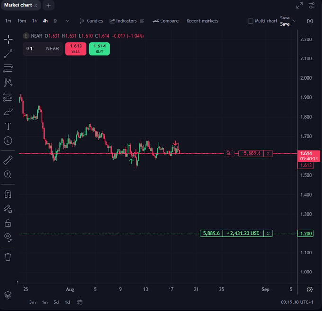Select the Market chart tab
This screenshot has width=322, height=311.
click(18, 5)
